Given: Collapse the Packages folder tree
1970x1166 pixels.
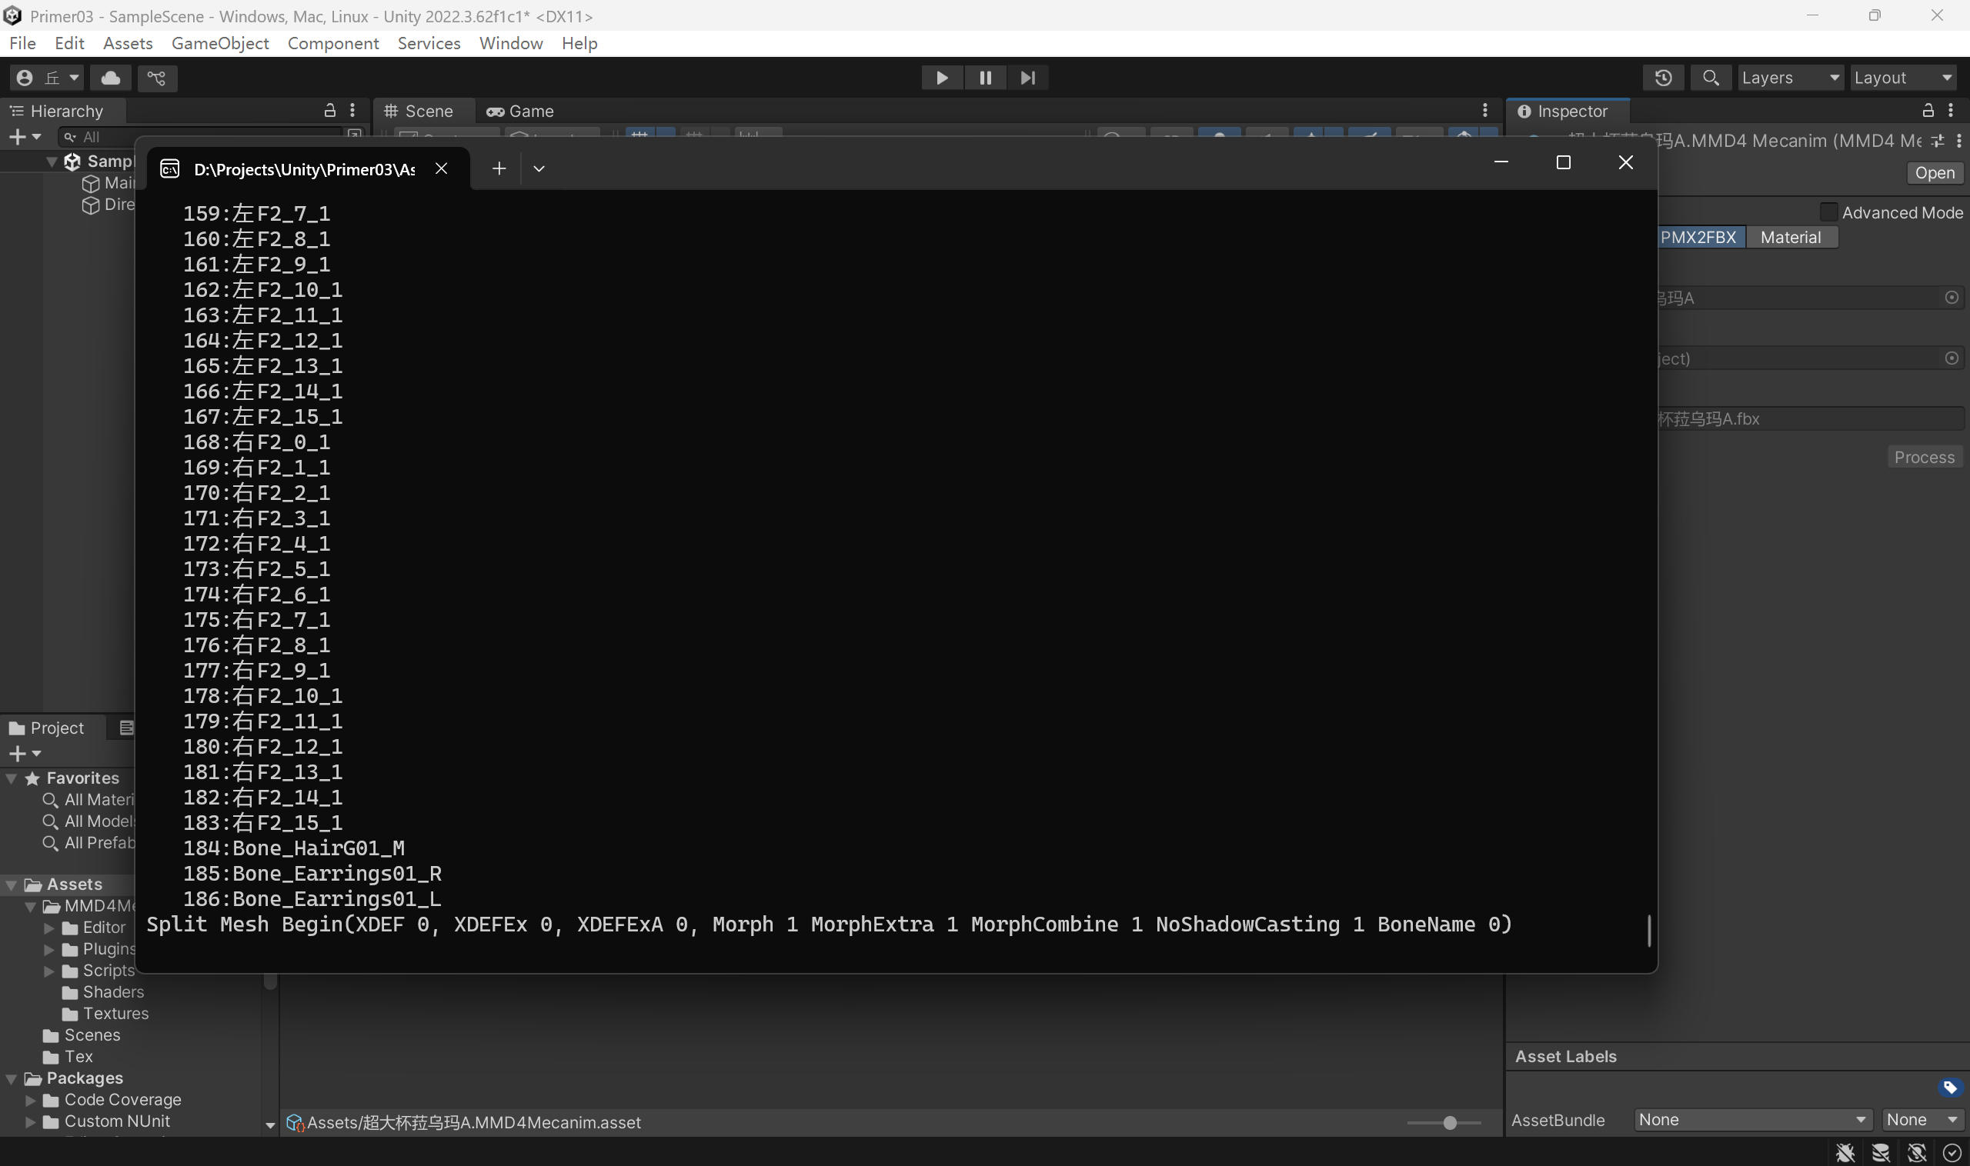Looking at the screenshot, I should click(12, 1078).
